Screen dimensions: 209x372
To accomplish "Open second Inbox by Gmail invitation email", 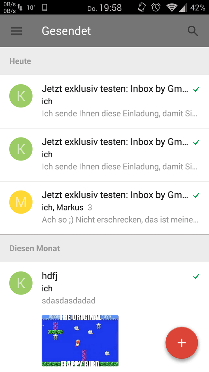I will click(x=104, y=155).
